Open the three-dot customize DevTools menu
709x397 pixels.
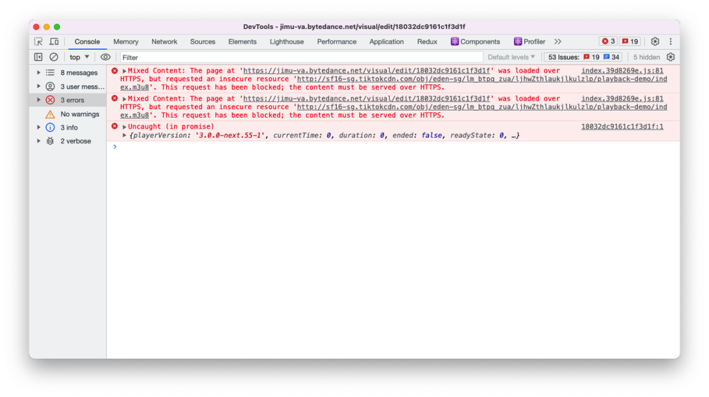[x=670, y=41]
